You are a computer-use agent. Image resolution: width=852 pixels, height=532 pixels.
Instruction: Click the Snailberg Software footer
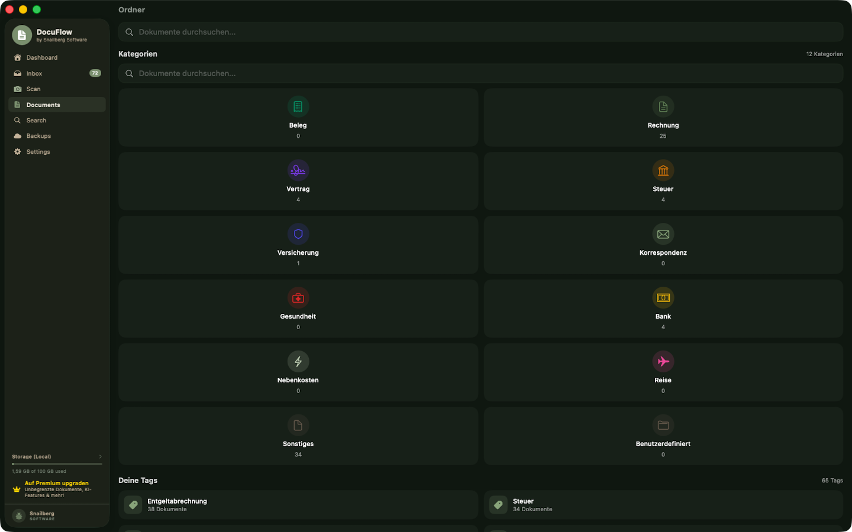pos(57,516)
